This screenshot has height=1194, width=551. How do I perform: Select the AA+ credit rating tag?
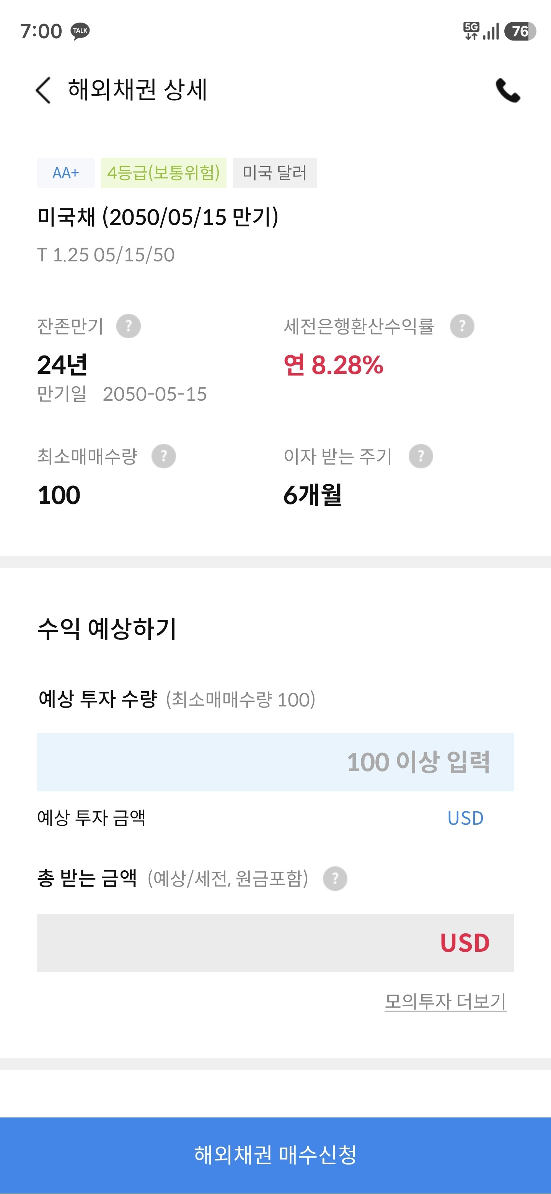tap(66, 173)
